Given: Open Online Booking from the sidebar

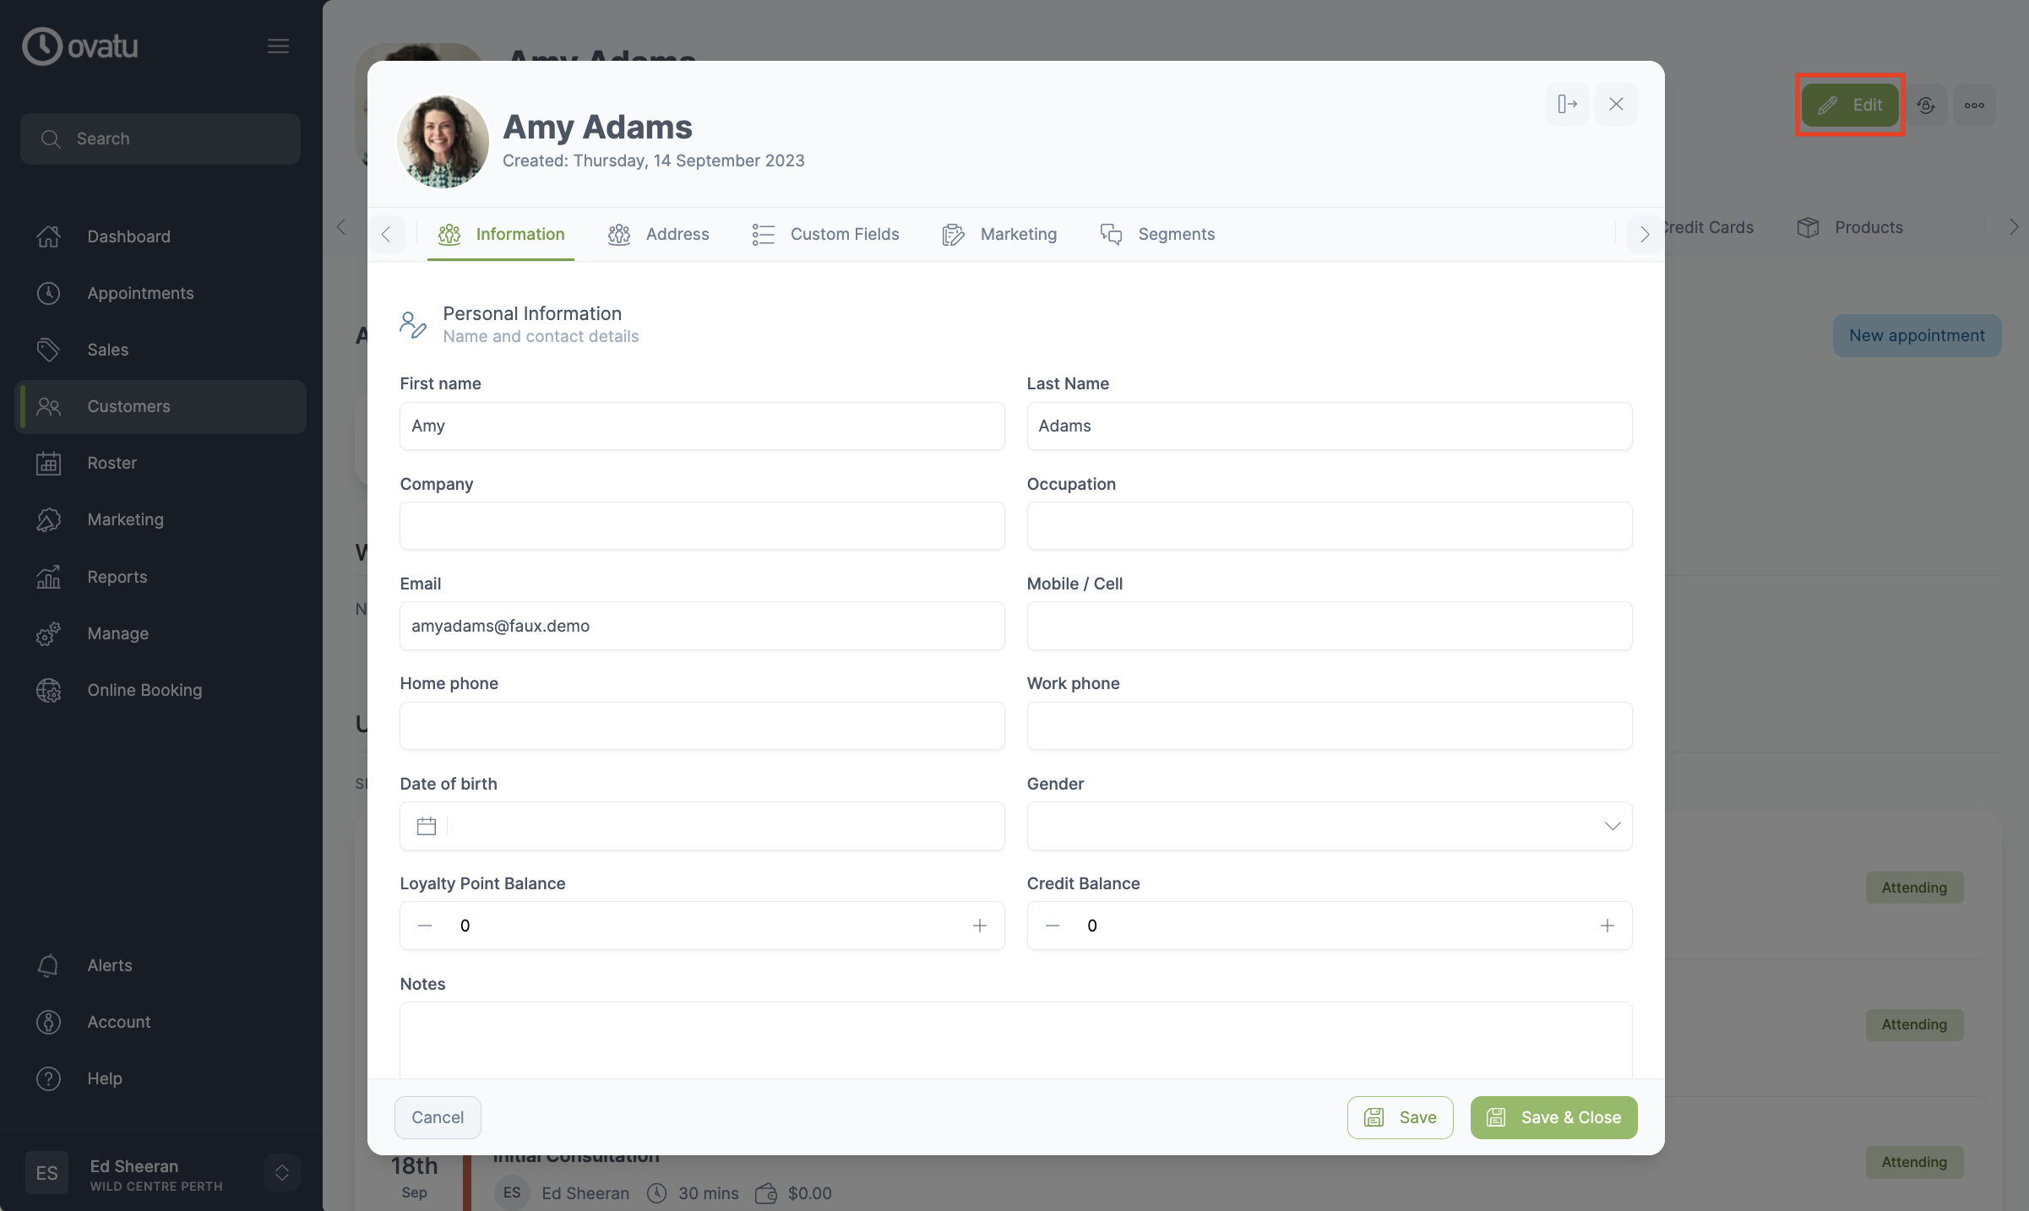Looking at the screenshot, I should 144,690.
